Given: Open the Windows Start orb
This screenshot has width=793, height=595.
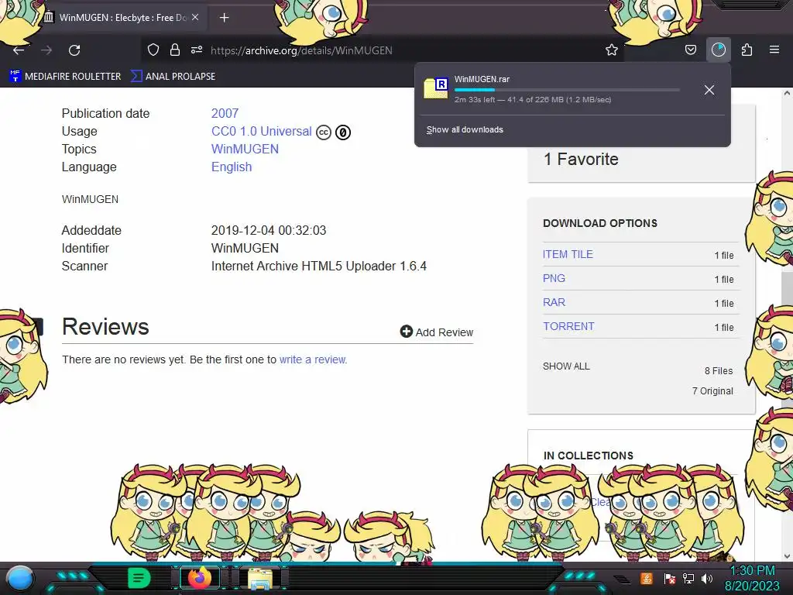Looking at the screenshot, I should pyautogui.click(x=21, y=578).
